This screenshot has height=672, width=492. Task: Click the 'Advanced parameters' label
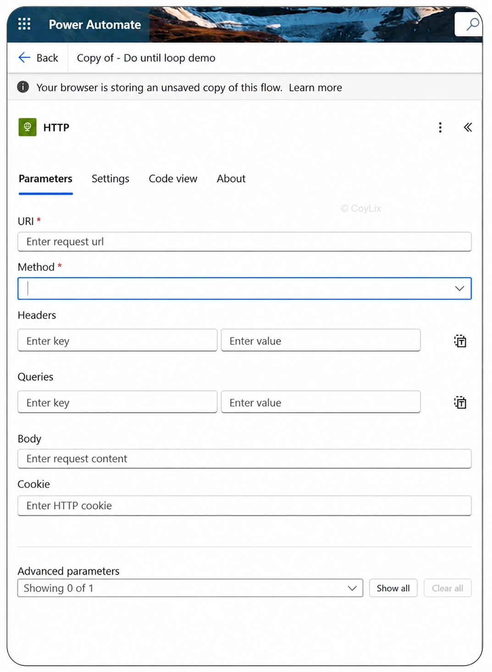pyautogui.click(x=68, y=571)
